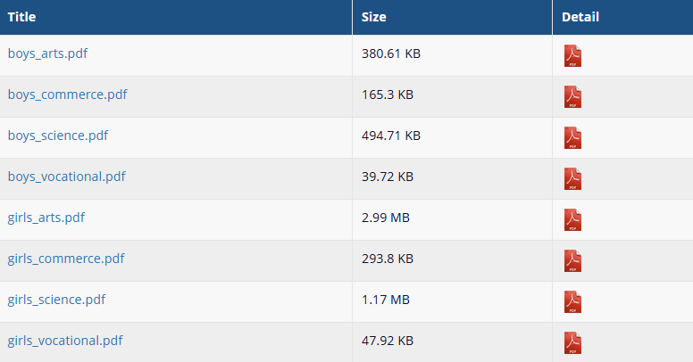Viewport: 693px width, 362px height.
Task: Click the Title column header
Action: click(x=21, y=17)
